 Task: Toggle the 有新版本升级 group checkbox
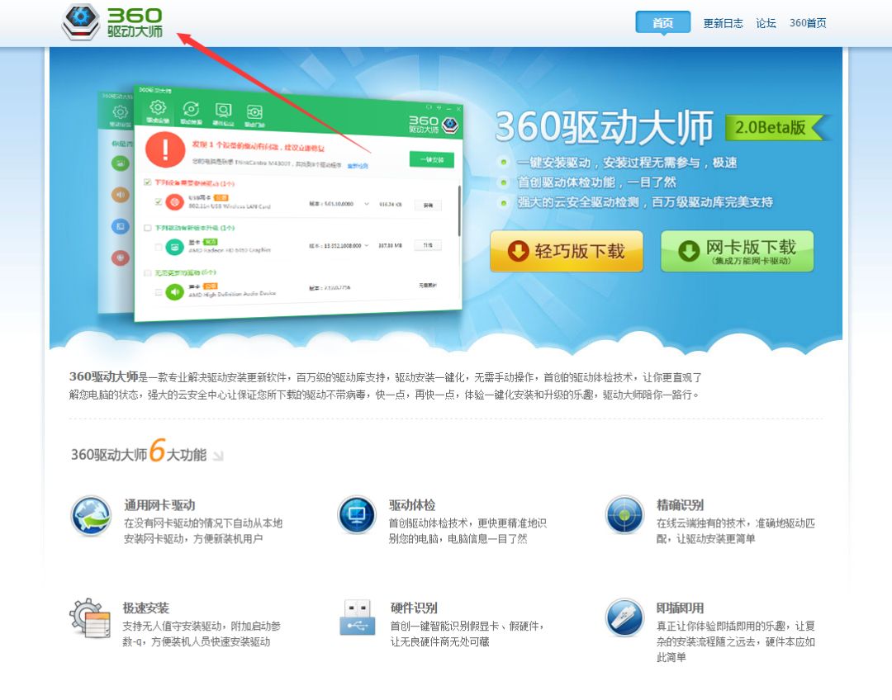[148, 228]
